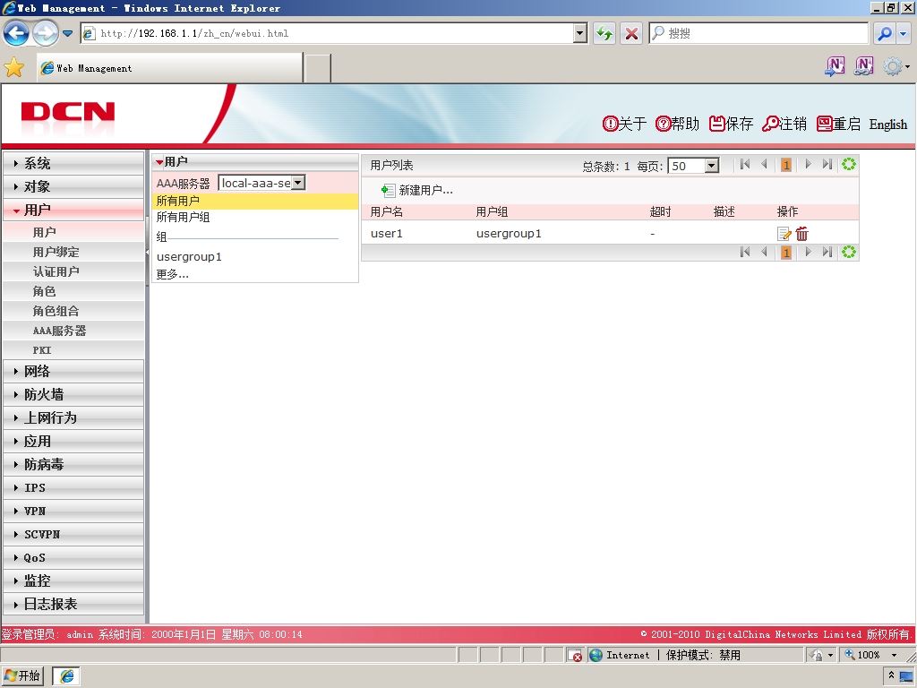Go to last page in top pager

pyautogui.click(x=827, y=165)
